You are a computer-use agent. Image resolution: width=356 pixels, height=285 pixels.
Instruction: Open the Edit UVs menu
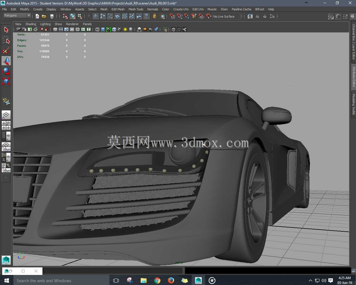coord(198,9)
